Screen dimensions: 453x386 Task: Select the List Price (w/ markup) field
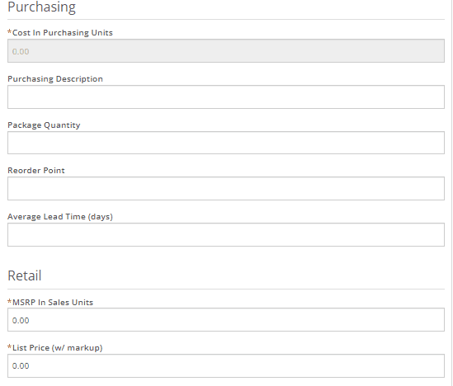(226, 365)
